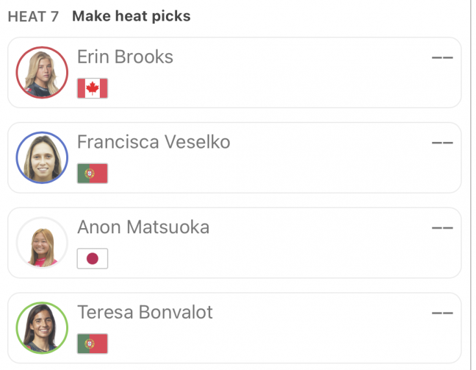Viewport: 476px width, 370px height.
Task: Click the Japan flag icon
Action: click(92, 259)
